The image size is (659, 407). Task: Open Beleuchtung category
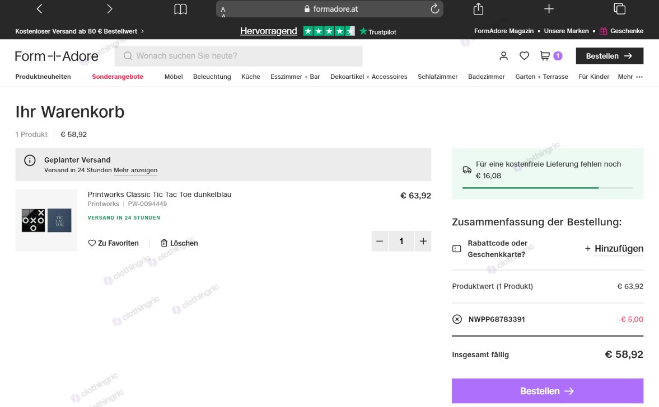[212, 77]
